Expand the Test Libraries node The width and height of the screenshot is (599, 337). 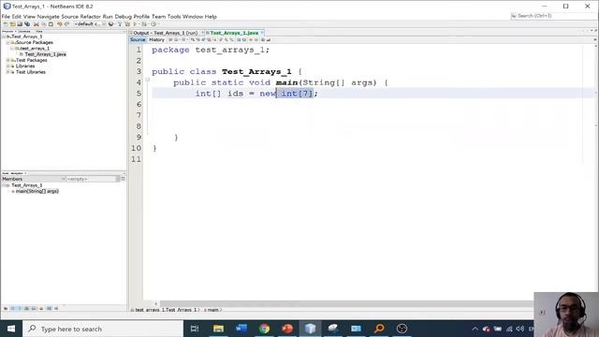[7, 72]
